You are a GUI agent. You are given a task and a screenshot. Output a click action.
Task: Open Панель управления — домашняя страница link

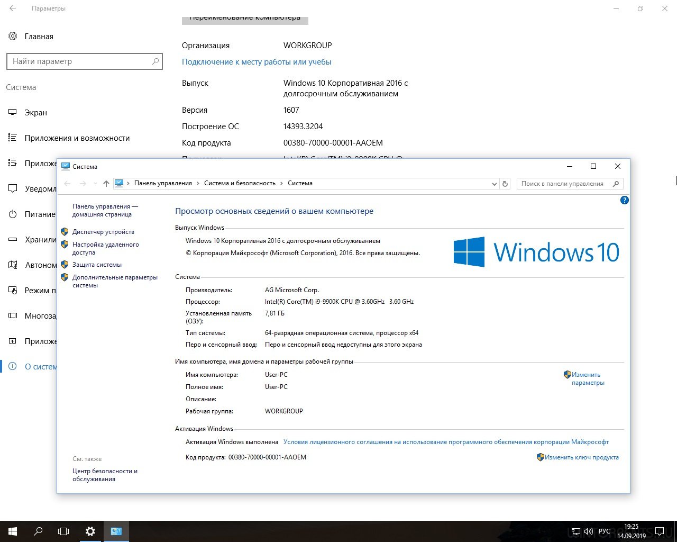pyautogui.click(x=105, y=211)
